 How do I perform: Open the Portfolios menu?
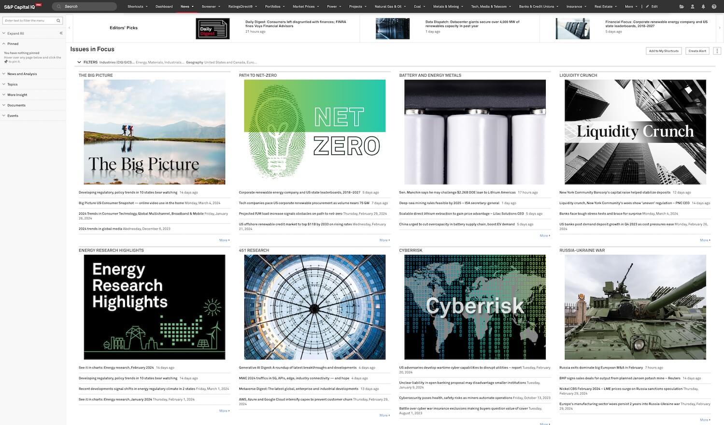(x=275, y=7)
